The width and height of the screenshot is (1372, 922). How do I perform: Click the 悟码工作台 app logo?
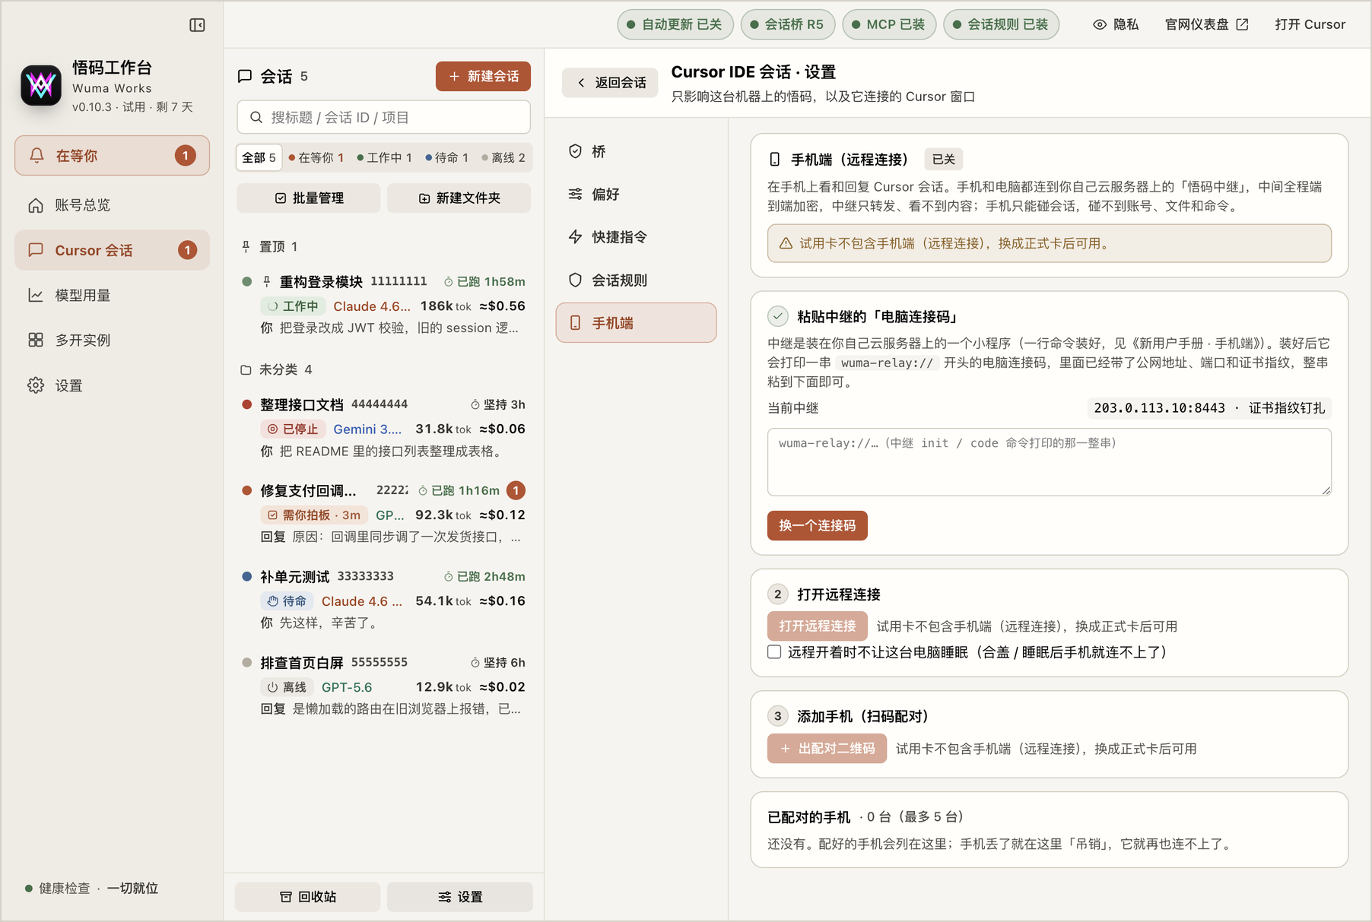41,85
